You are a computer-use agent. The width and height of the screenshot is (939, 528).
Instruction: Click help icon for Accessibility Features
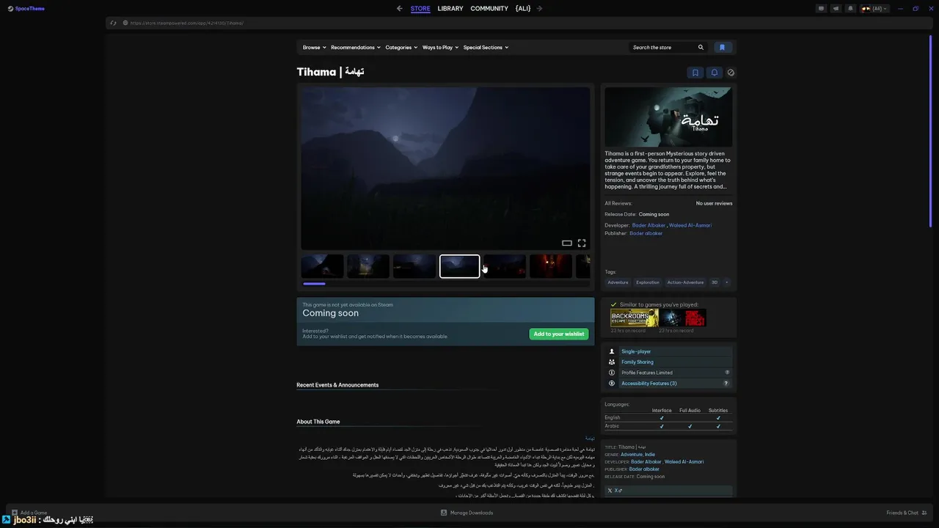727,384
